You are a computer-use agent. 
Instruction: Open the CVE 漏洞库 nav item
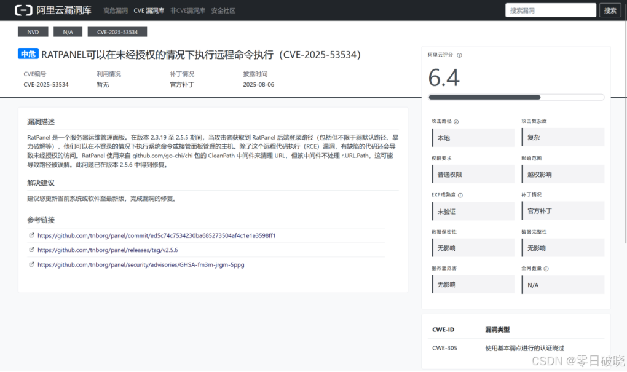(x=149, y=11)
